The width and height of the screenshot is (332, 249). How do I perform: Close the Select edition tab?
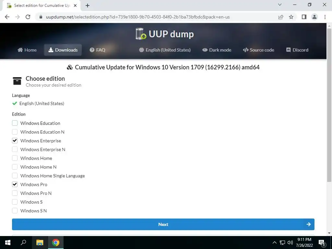pos(75,6)
